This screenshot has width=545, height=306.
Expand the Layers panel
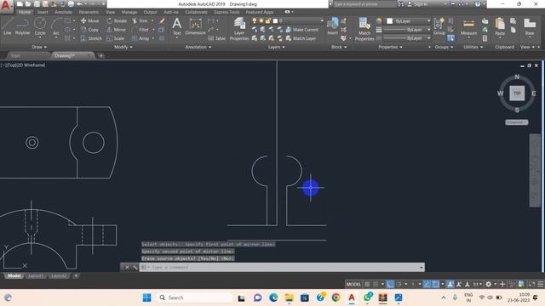tap(276, 47)
